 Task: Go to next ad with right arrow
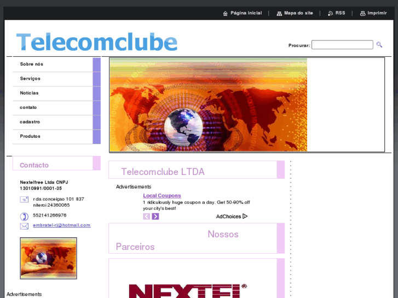point(155,217)
